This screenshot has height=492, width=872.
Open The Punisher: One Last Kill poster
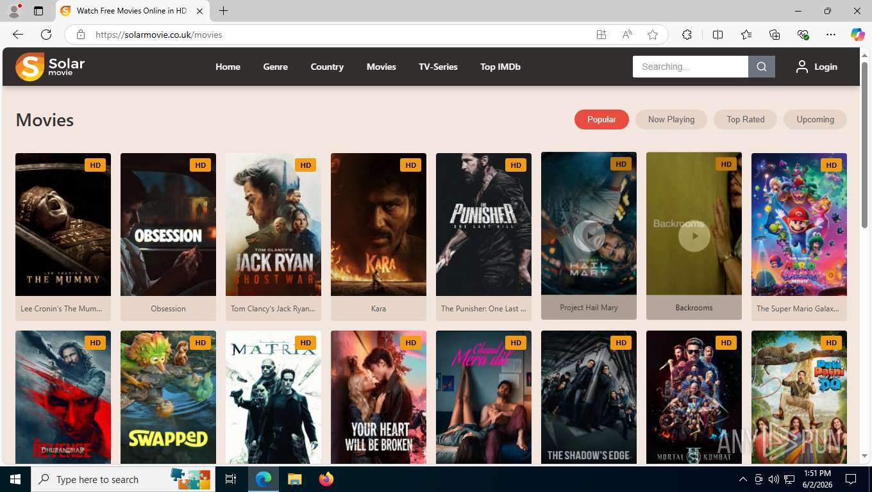(483, 224)
